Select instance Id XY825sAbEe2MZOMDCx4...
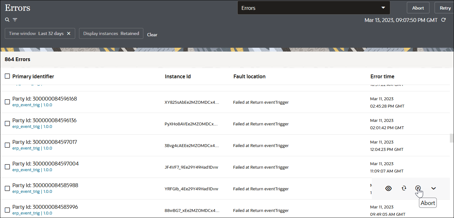The width and height of the screenshot is (454, 218). [x=192, y=102]
